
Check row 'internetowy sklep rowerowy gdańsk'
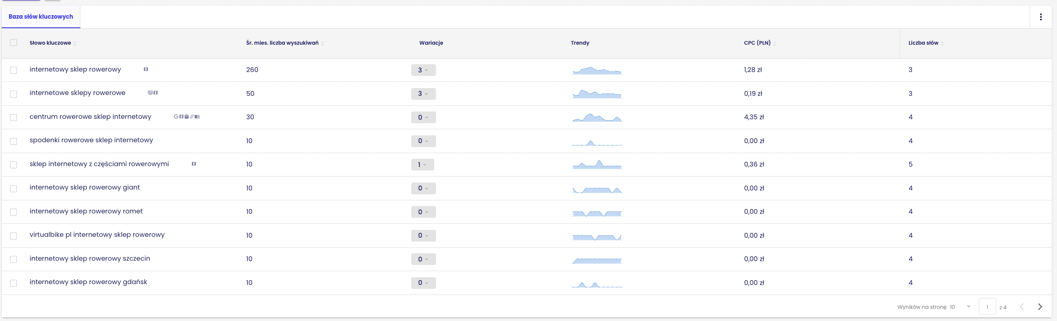click(13, 283)
